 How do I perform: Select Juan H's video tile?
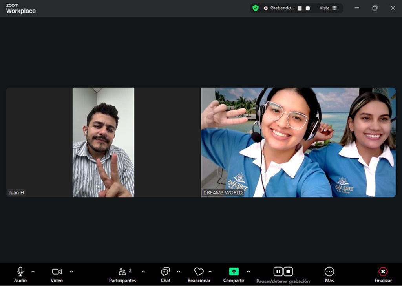click(x=103, y=142)
